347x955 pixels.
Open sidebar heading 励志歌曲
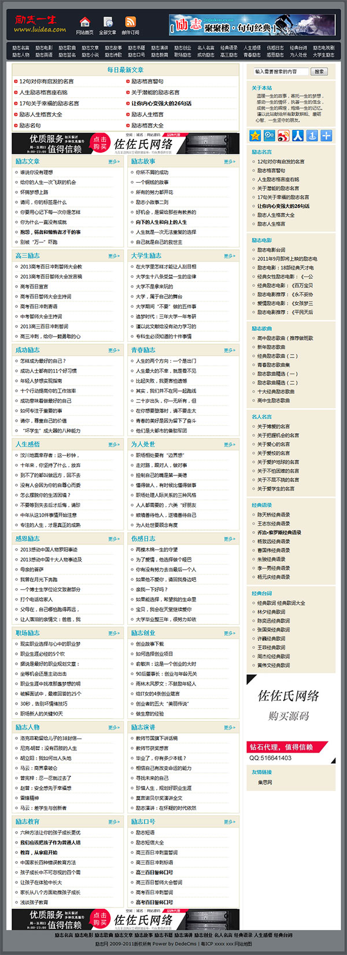click(x=261, y=329)
